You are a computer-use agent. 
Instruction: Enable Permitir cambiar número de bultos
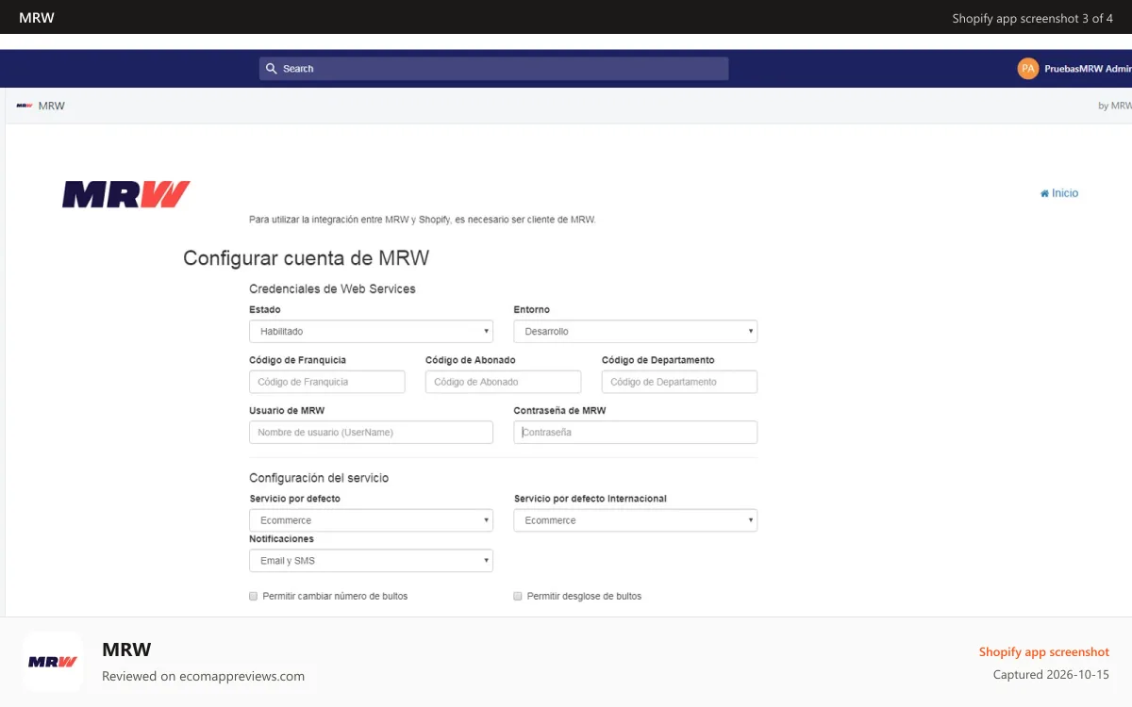pos(253,597)
